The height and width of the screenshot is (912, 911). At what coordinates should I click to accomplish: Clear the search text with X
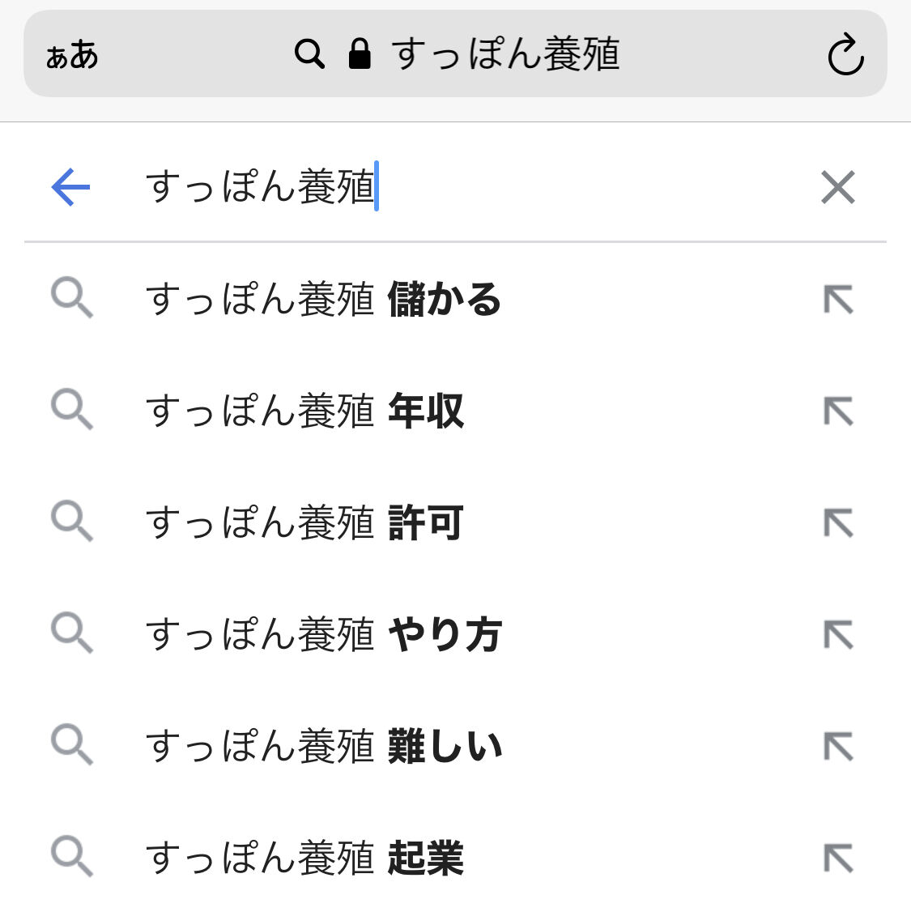click(x=837, y=187)
